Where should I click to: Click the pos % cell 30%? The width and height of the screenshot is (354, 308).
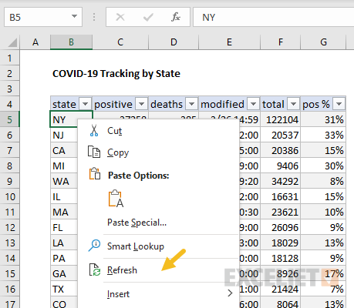point(323,166)
